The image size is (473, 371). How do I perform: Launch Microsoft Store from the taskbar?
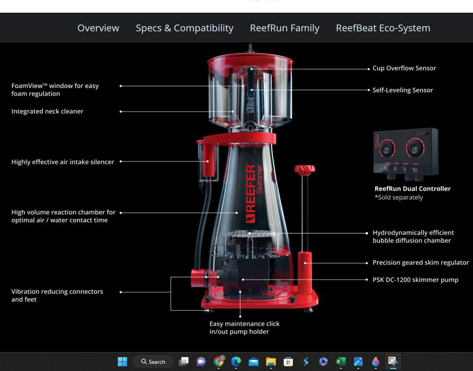[288, 361]
